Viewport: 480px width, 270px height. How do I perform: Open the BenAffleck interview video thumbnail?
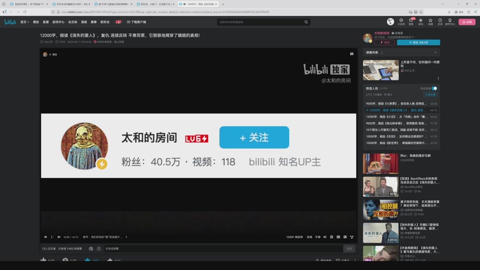tap(381, 187)
